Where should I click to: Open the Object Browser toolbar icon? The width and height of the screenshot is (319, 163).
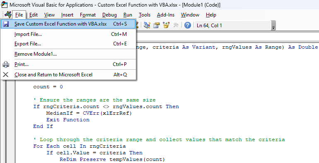(x=166, y=25)
